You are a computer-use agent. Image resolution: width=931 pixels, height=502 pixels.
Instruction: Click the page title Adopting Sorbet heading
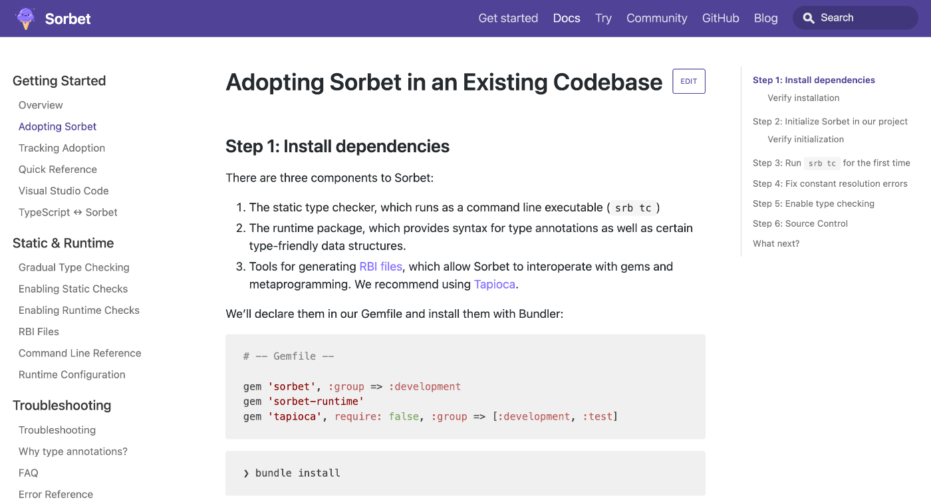tap(444, 82)
